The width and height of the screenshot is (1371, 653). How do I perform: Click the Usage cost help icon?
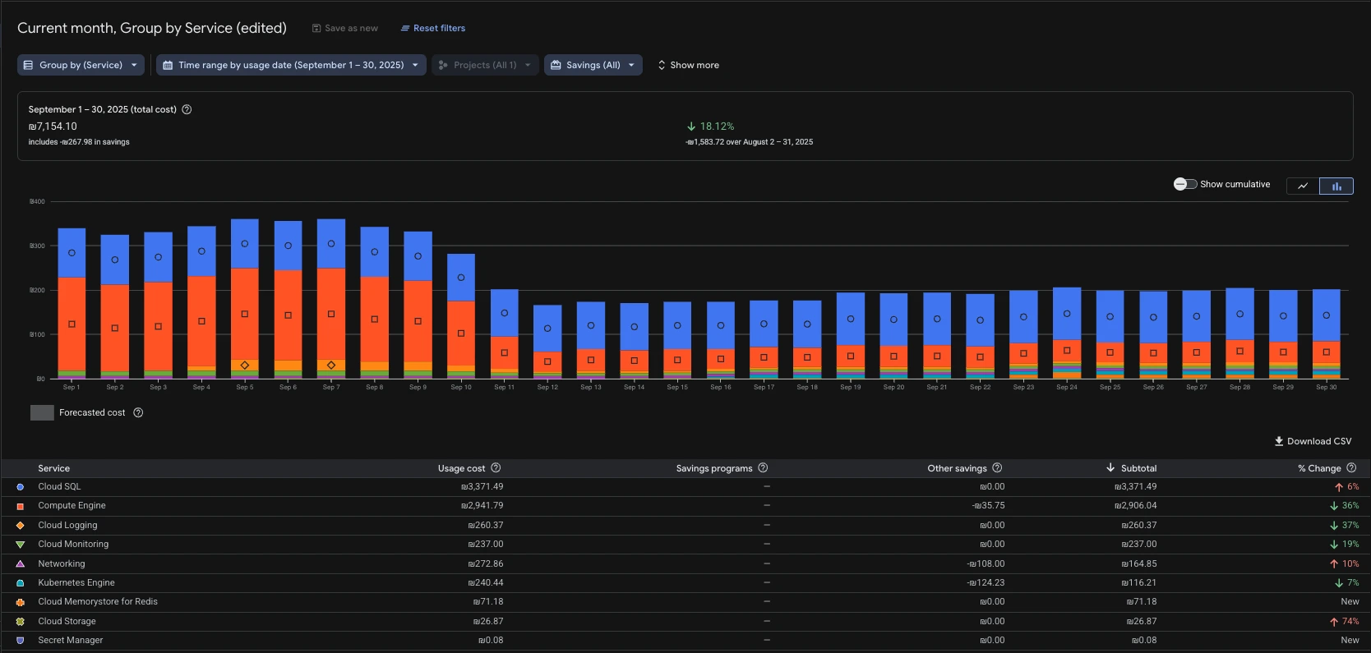pos(496,468)
